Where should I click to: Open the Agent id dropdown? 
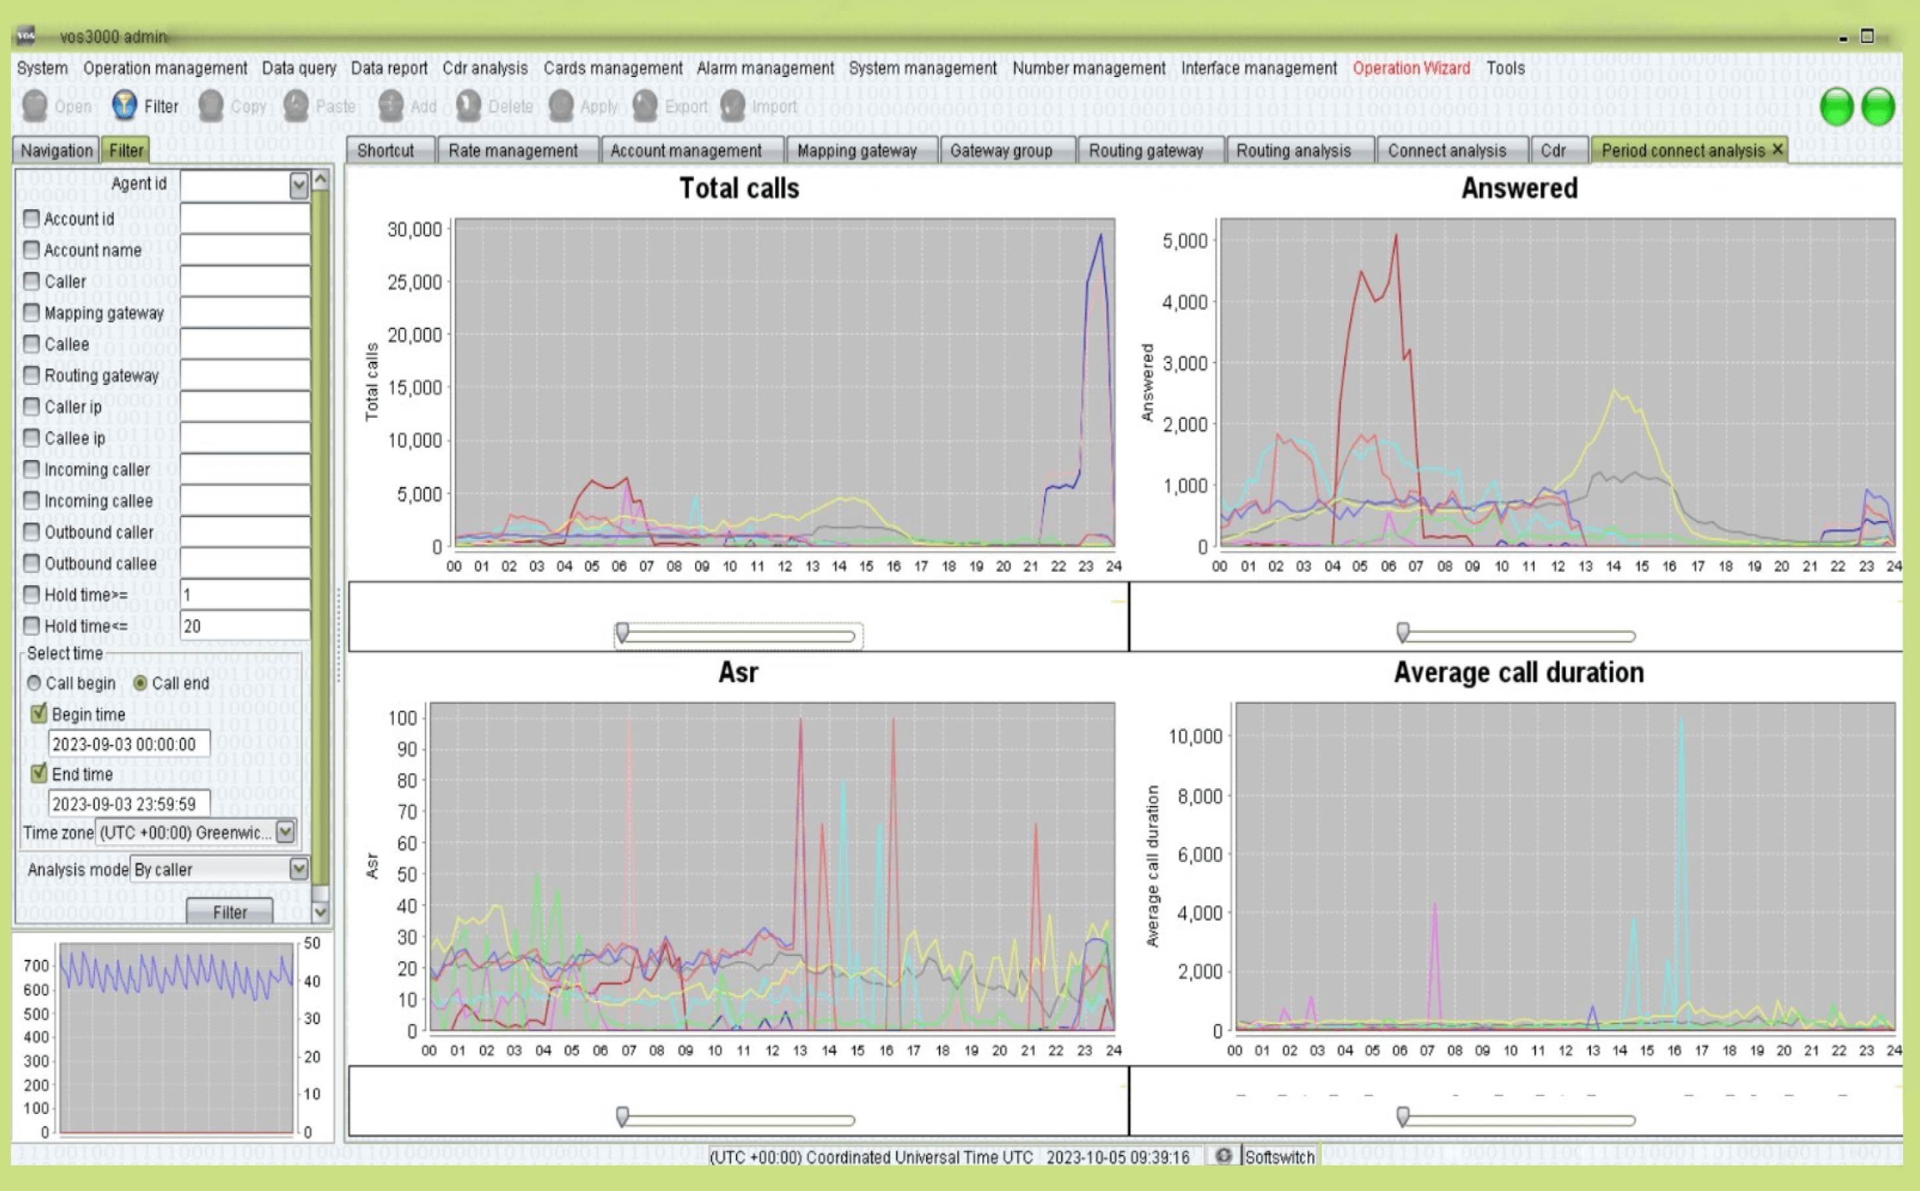(x=299, y=186)
